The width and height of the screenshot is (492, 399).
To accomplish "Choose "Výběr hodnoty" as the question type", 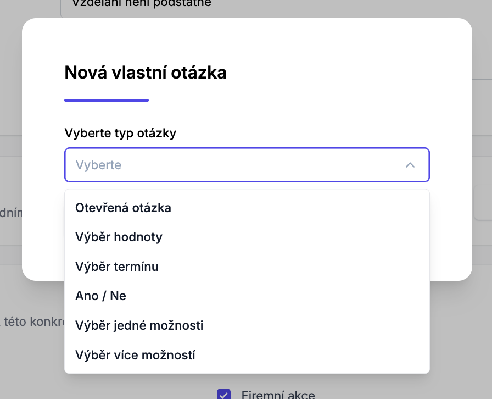I will [119, 237].
